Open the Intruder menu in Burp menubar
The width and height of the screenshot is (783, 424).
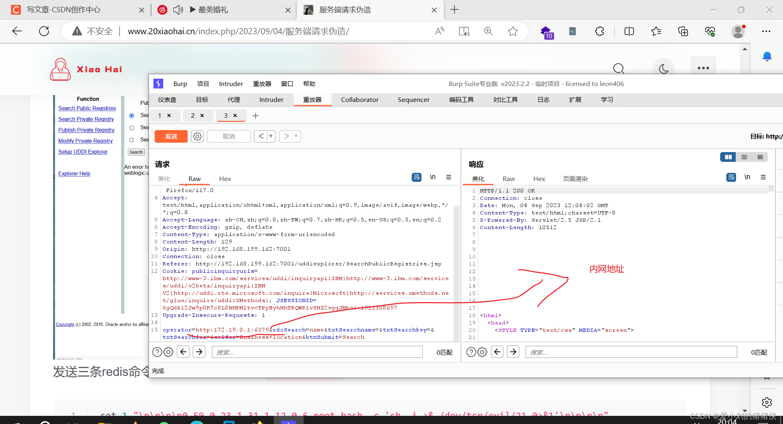(231, 84)
